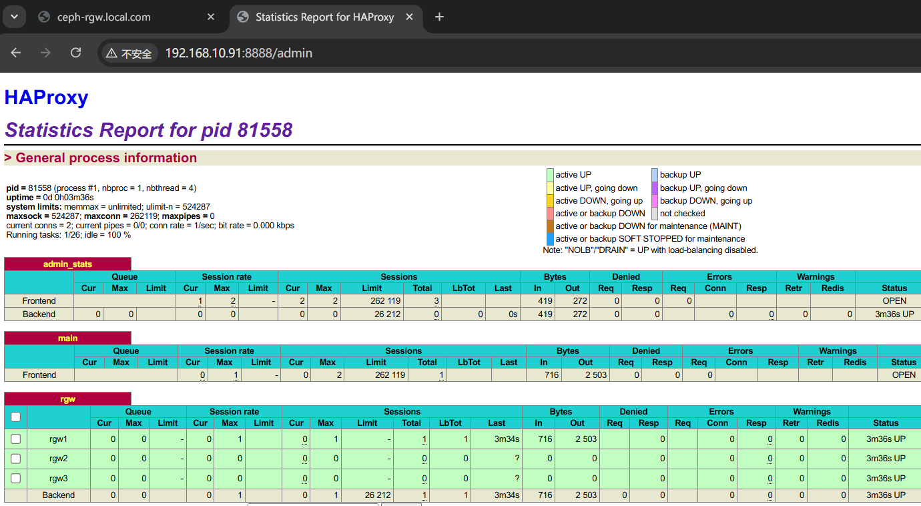This screenshot has height=506, width=921.
Task: Click the MAINT legend color box
Action: [x=550, y=226]
